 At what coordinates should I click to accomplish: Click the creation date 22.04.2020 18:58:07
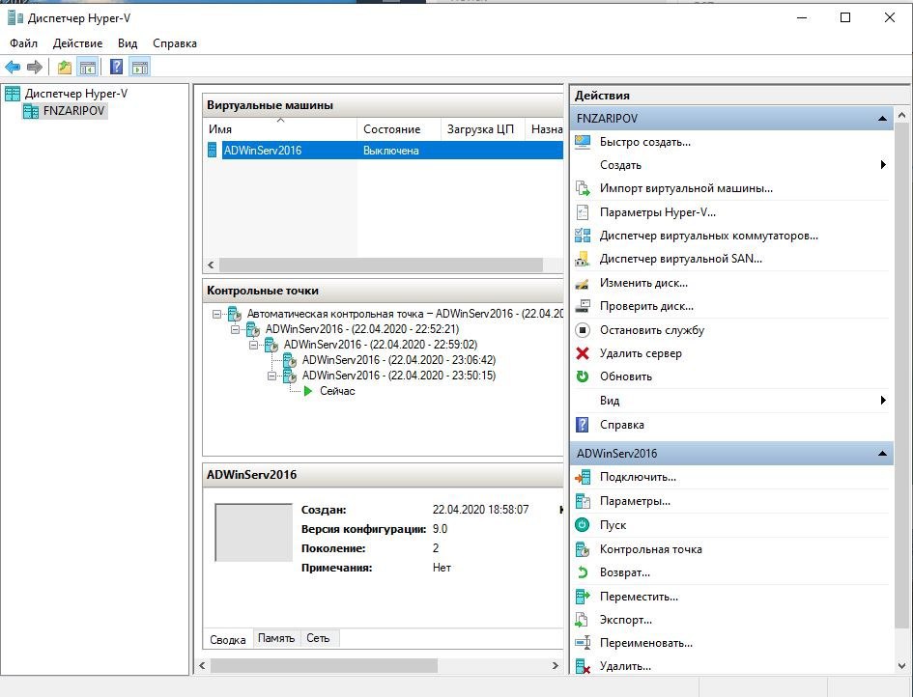tap(480, 510)
